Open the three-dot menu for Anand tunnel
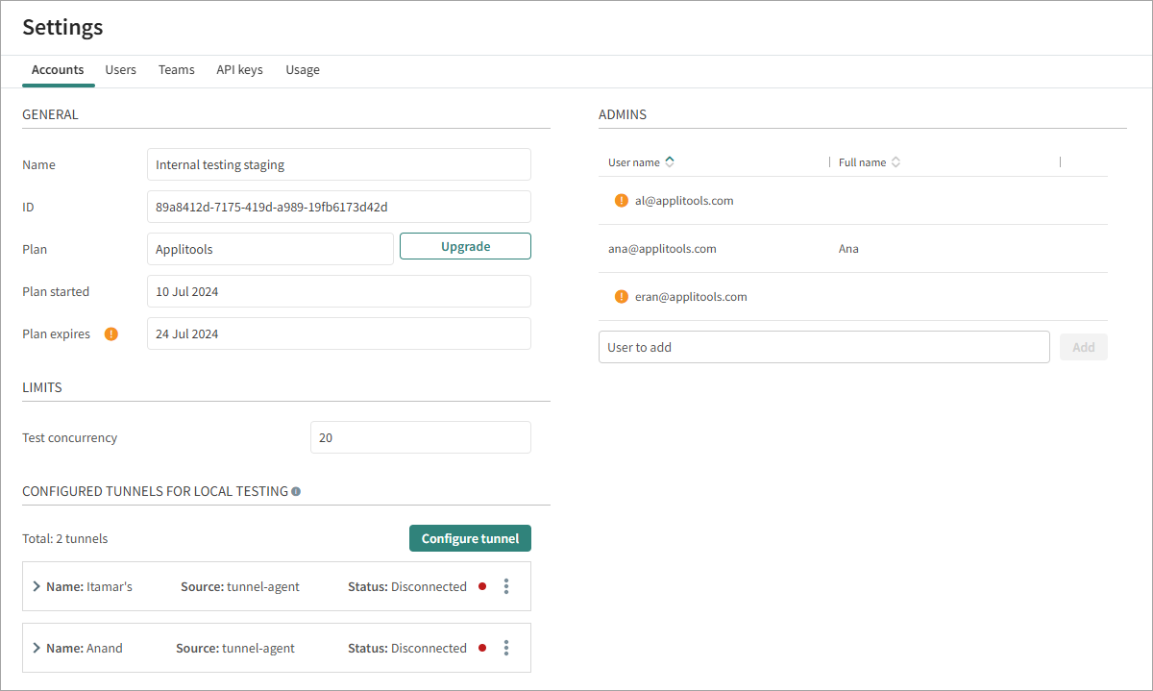This screenshot has height=691, width=1153. pos(506,648)
